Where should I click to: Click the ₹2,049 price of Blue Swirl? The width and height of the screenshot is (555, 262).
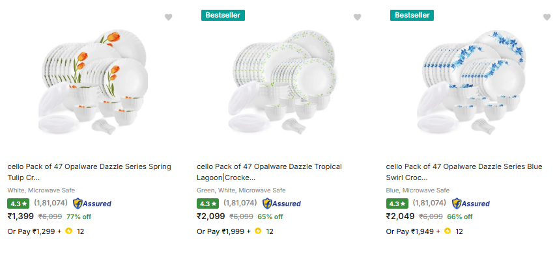tap(400, 216)
